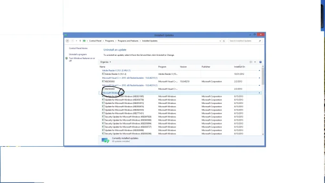The image size is (325, 183).
Task: Expand the chevron after Control Panel breadcrumb
Action: tap(103, 41)
